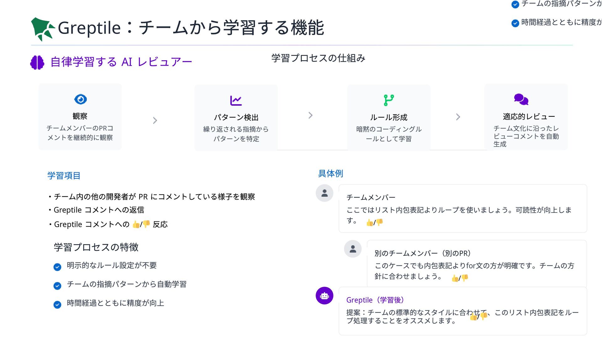Toggle the check next to チームの指摘パターンから自動学習

tap(57, 286)
